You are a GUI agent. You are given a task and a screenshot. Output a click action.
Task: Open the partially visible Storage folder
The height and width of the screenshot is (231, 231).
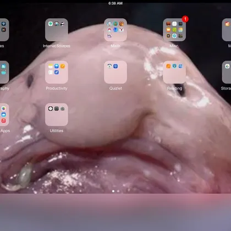227,72
